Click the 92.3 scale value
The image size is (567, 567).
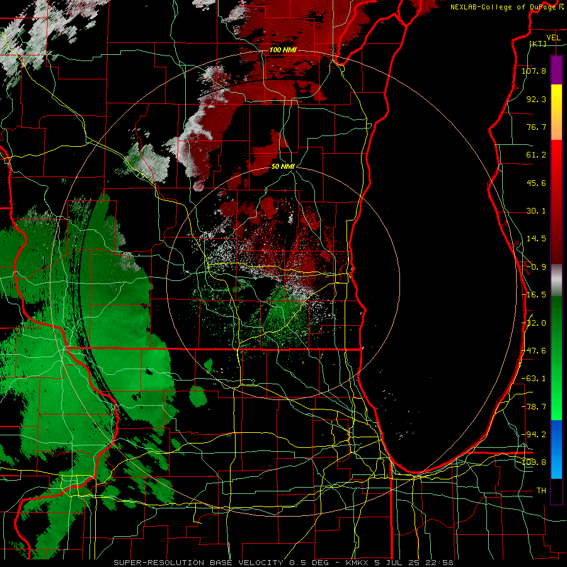click(536, 99)
